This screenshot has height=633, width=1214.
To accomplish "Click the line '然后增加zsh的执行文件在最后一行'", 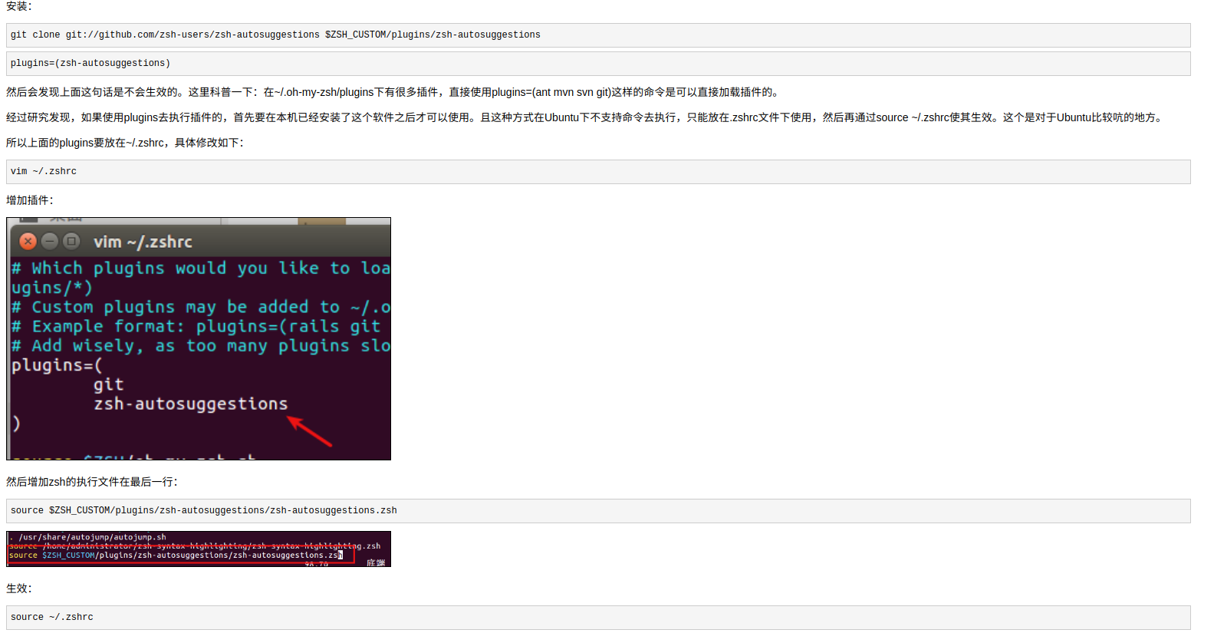I will coord(92,482).
